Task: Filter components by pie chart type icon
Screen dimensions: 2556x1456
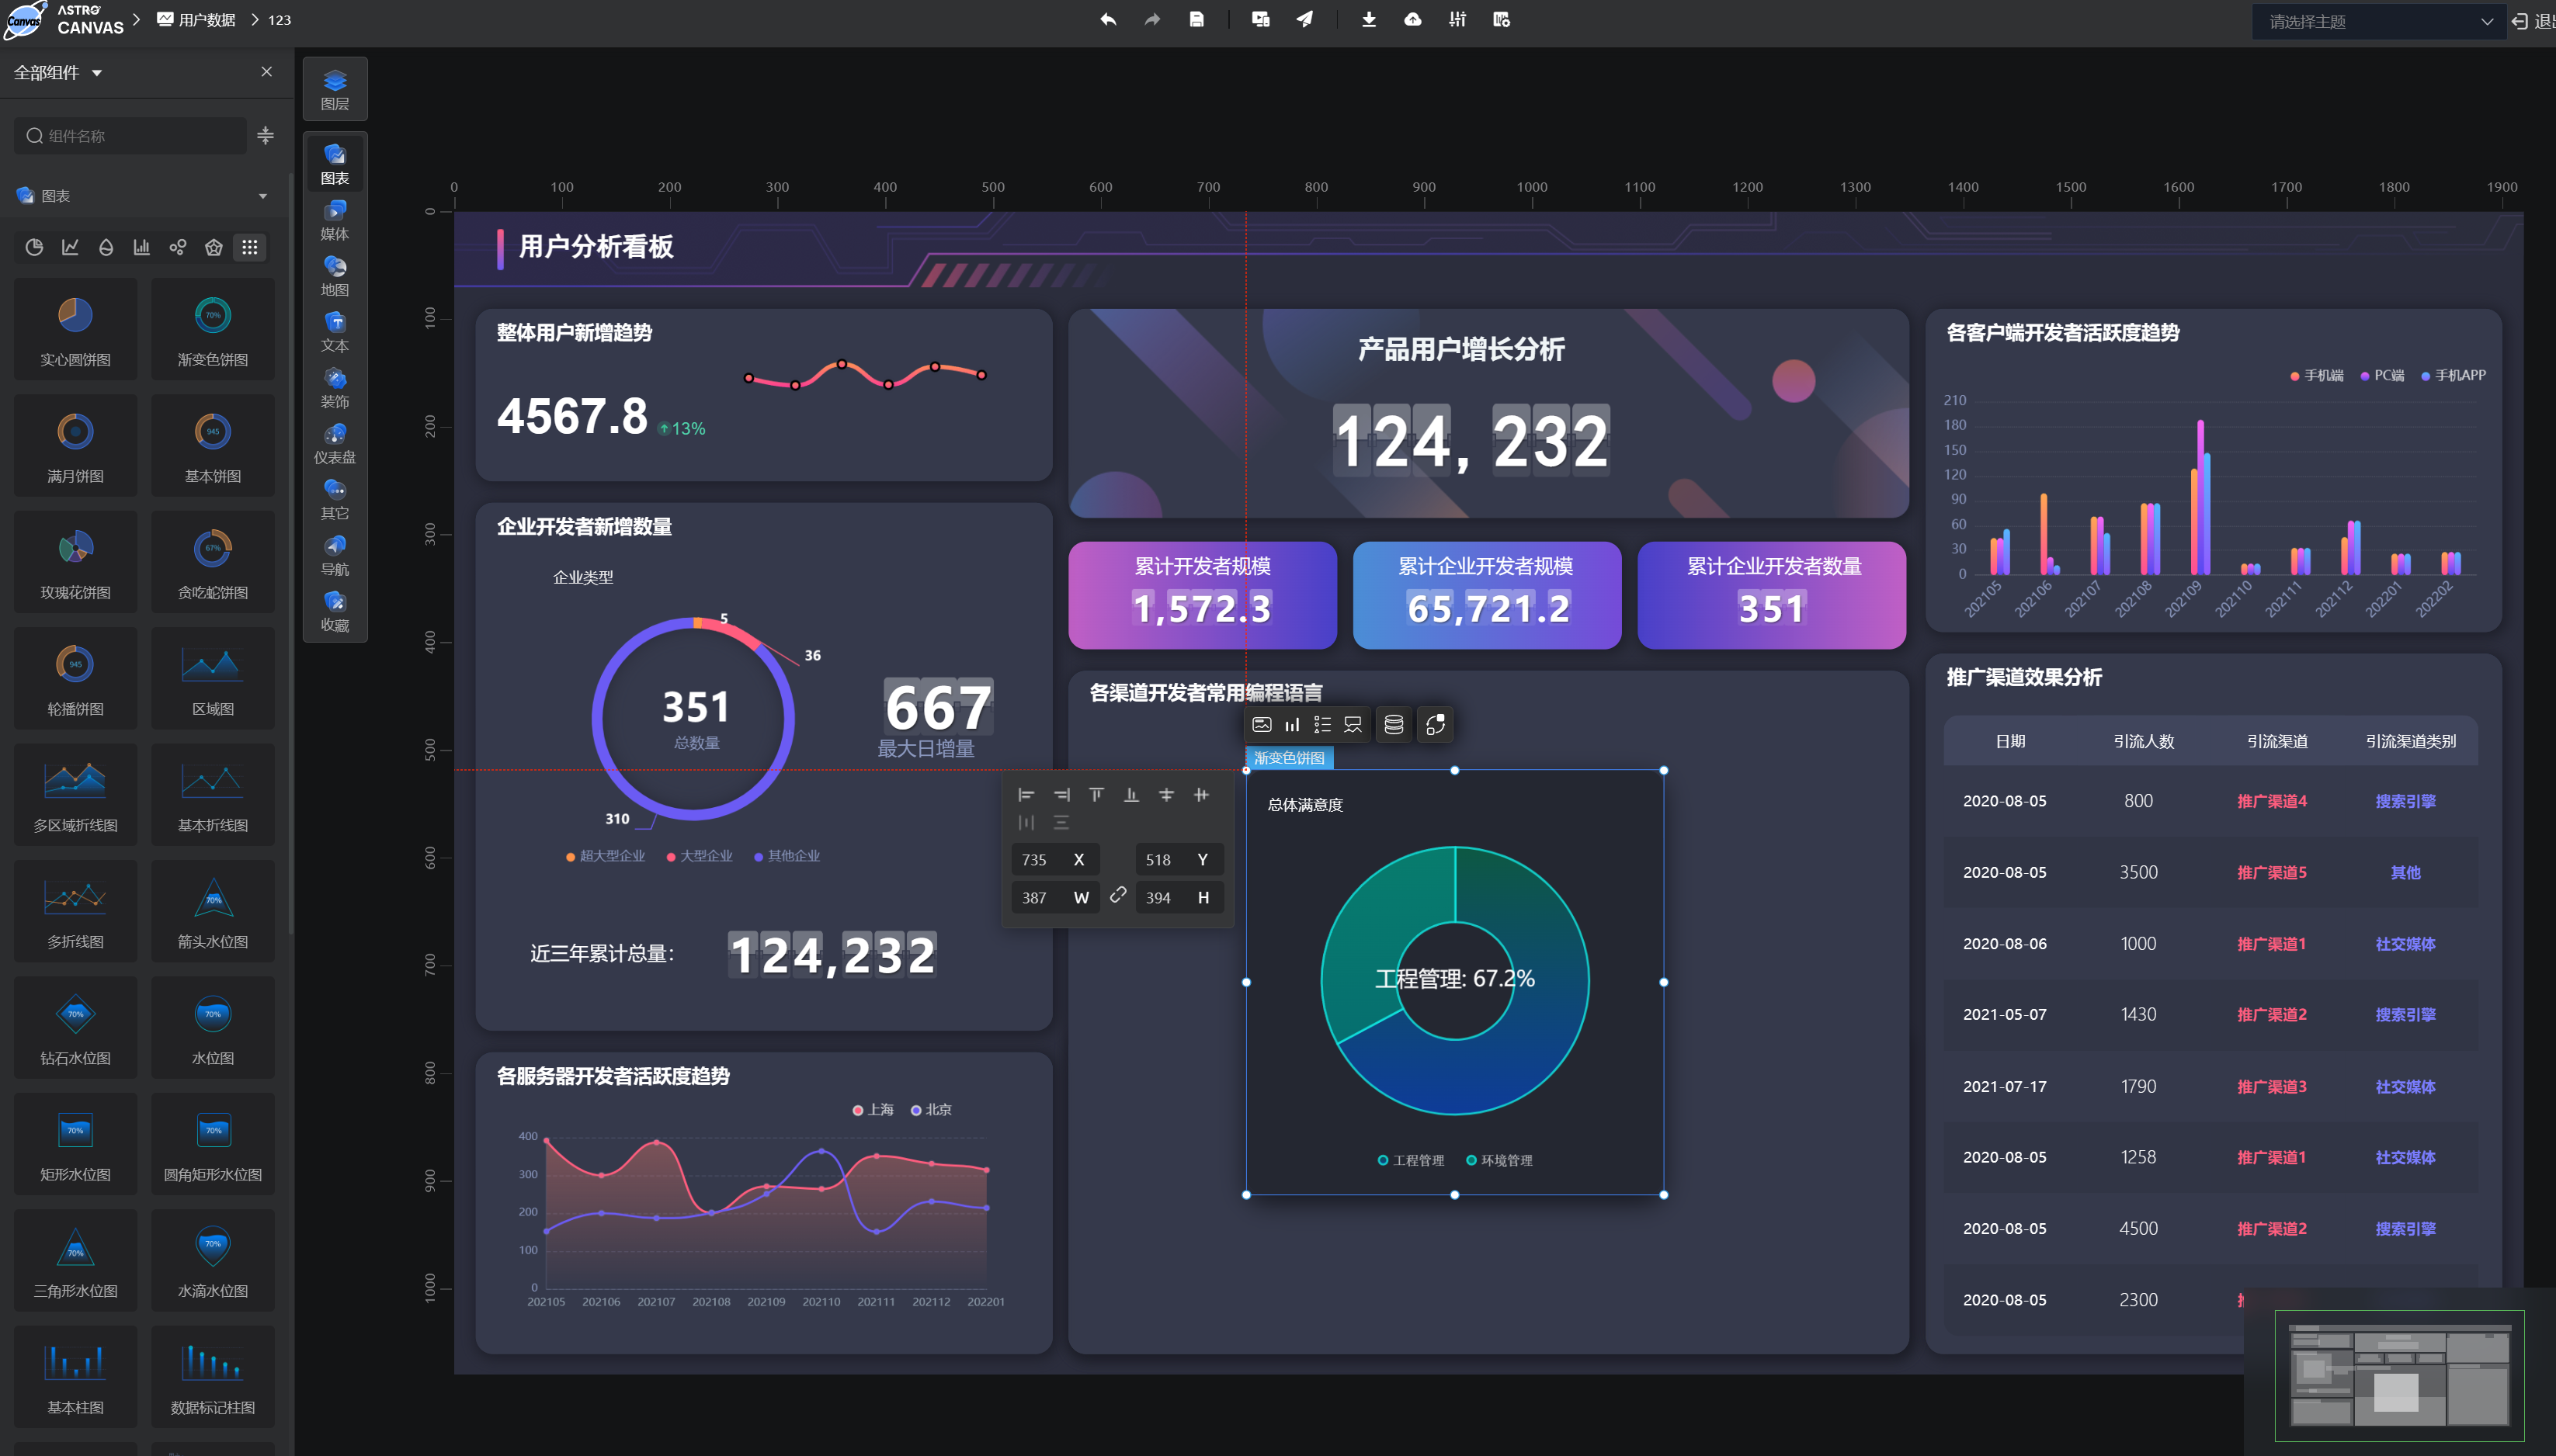Action: coord(34,247)
